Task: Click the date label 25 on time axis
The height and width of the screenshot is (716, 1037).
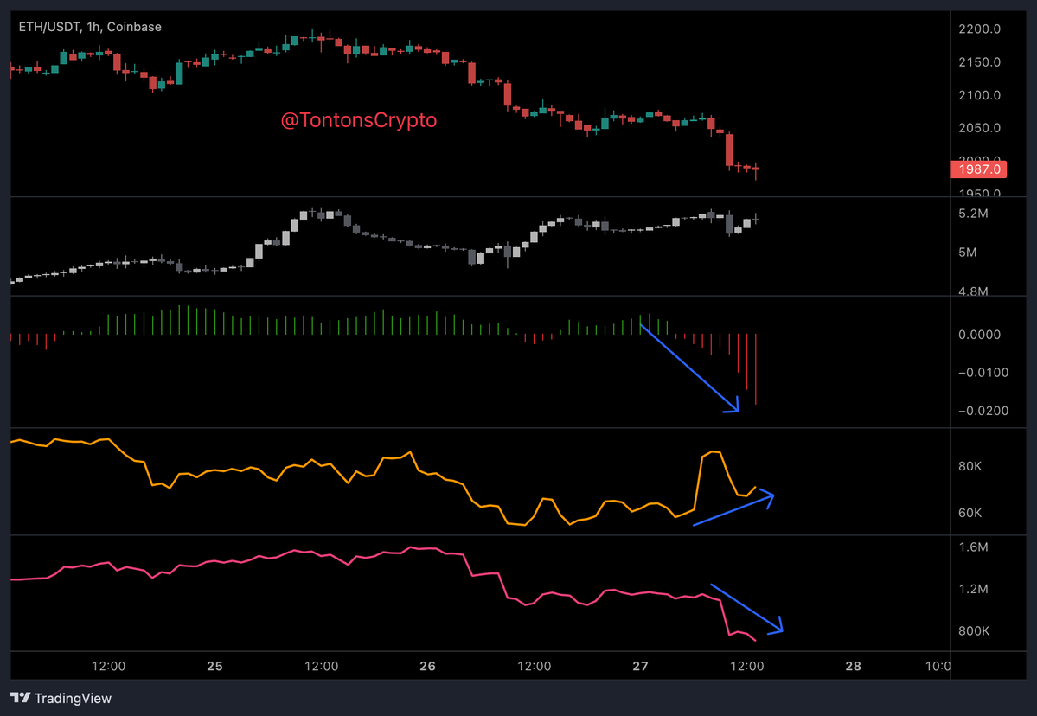Action: [x=214, y=666]
